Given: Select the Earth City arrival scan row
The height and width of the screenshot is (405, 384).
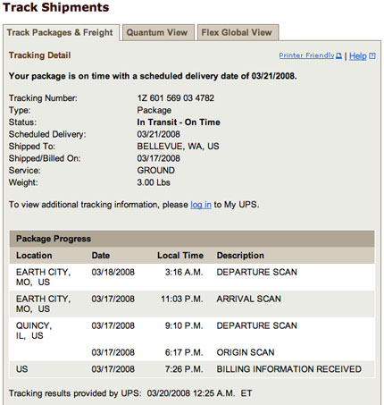Looking at the screenshot, I should 192,304.
